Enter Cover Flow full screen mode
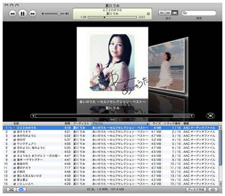 click(211, 116)
